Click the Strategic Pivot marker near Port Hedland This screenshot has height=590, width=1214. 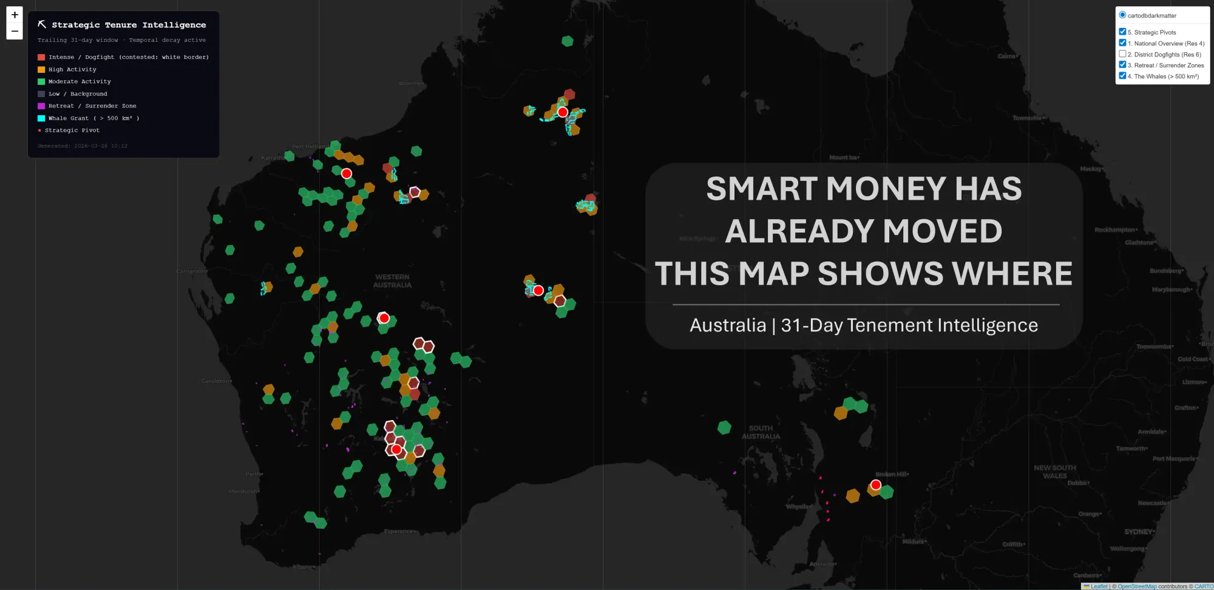347,173
